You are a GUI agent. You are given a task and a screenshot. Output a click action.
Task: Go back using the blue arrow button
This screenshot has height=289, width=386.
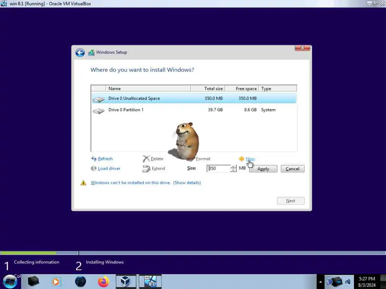(80, 53)
